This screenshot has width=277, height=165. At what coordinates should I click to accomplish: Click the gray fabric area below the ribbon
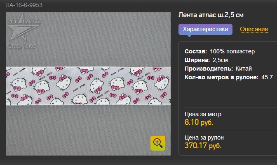[78, 130]
